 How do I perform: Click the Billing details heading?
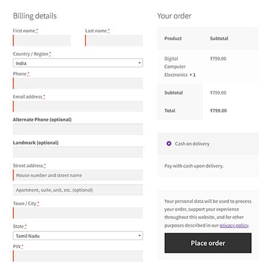tap(35, 16)
